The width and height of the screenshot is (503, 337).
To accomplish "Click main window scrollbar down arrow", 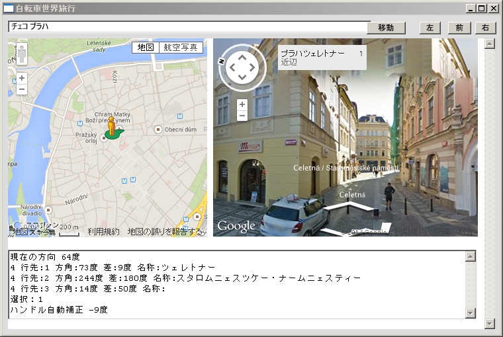I will (490, 324).
